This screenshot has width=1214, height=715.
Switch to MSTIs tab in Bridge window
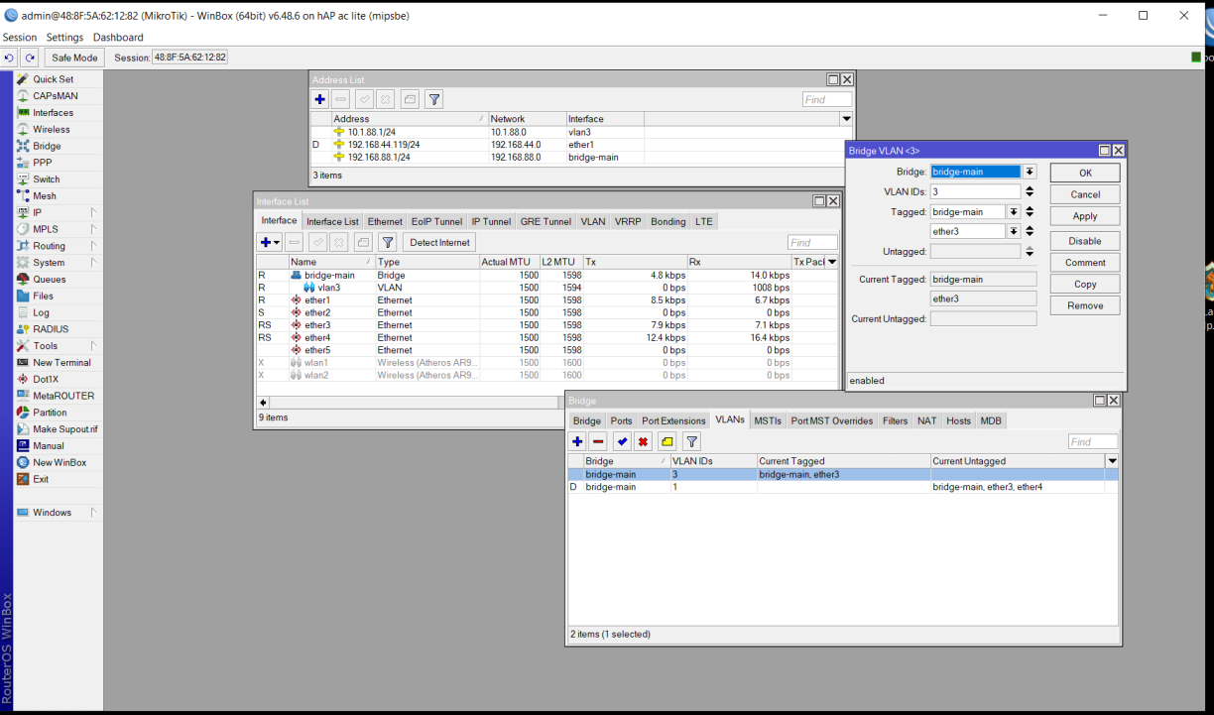(x=768, y=420)
